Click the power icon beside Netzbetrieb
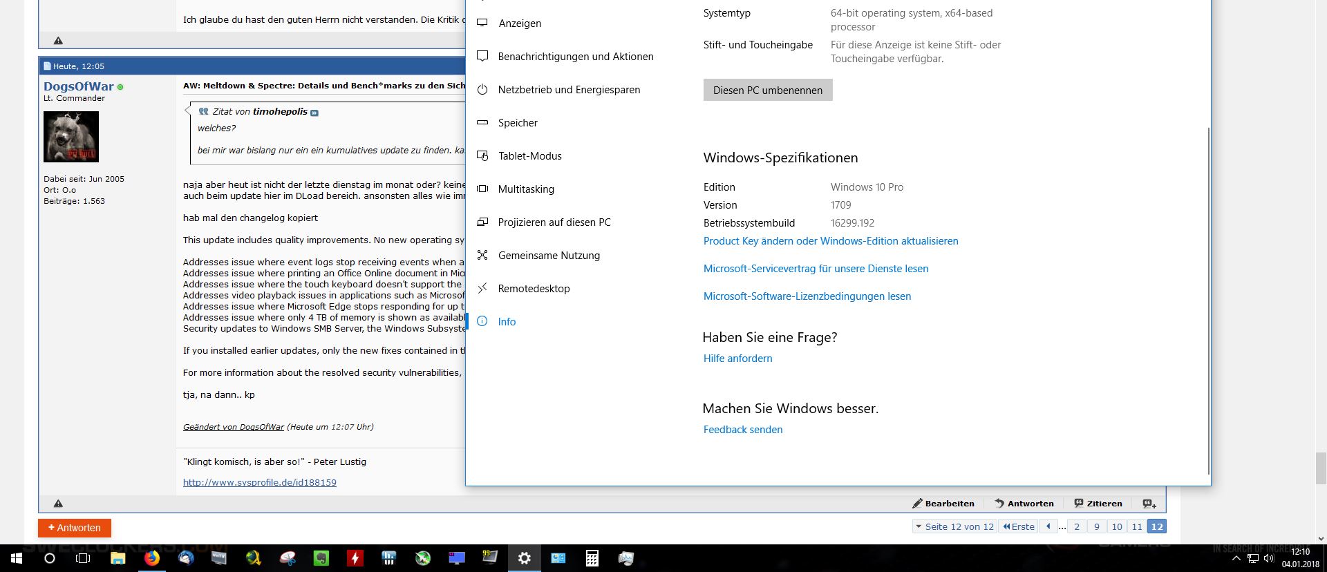Image resolution: width=1327 pixels, height=572 pixels. click(x=482, y=90)
